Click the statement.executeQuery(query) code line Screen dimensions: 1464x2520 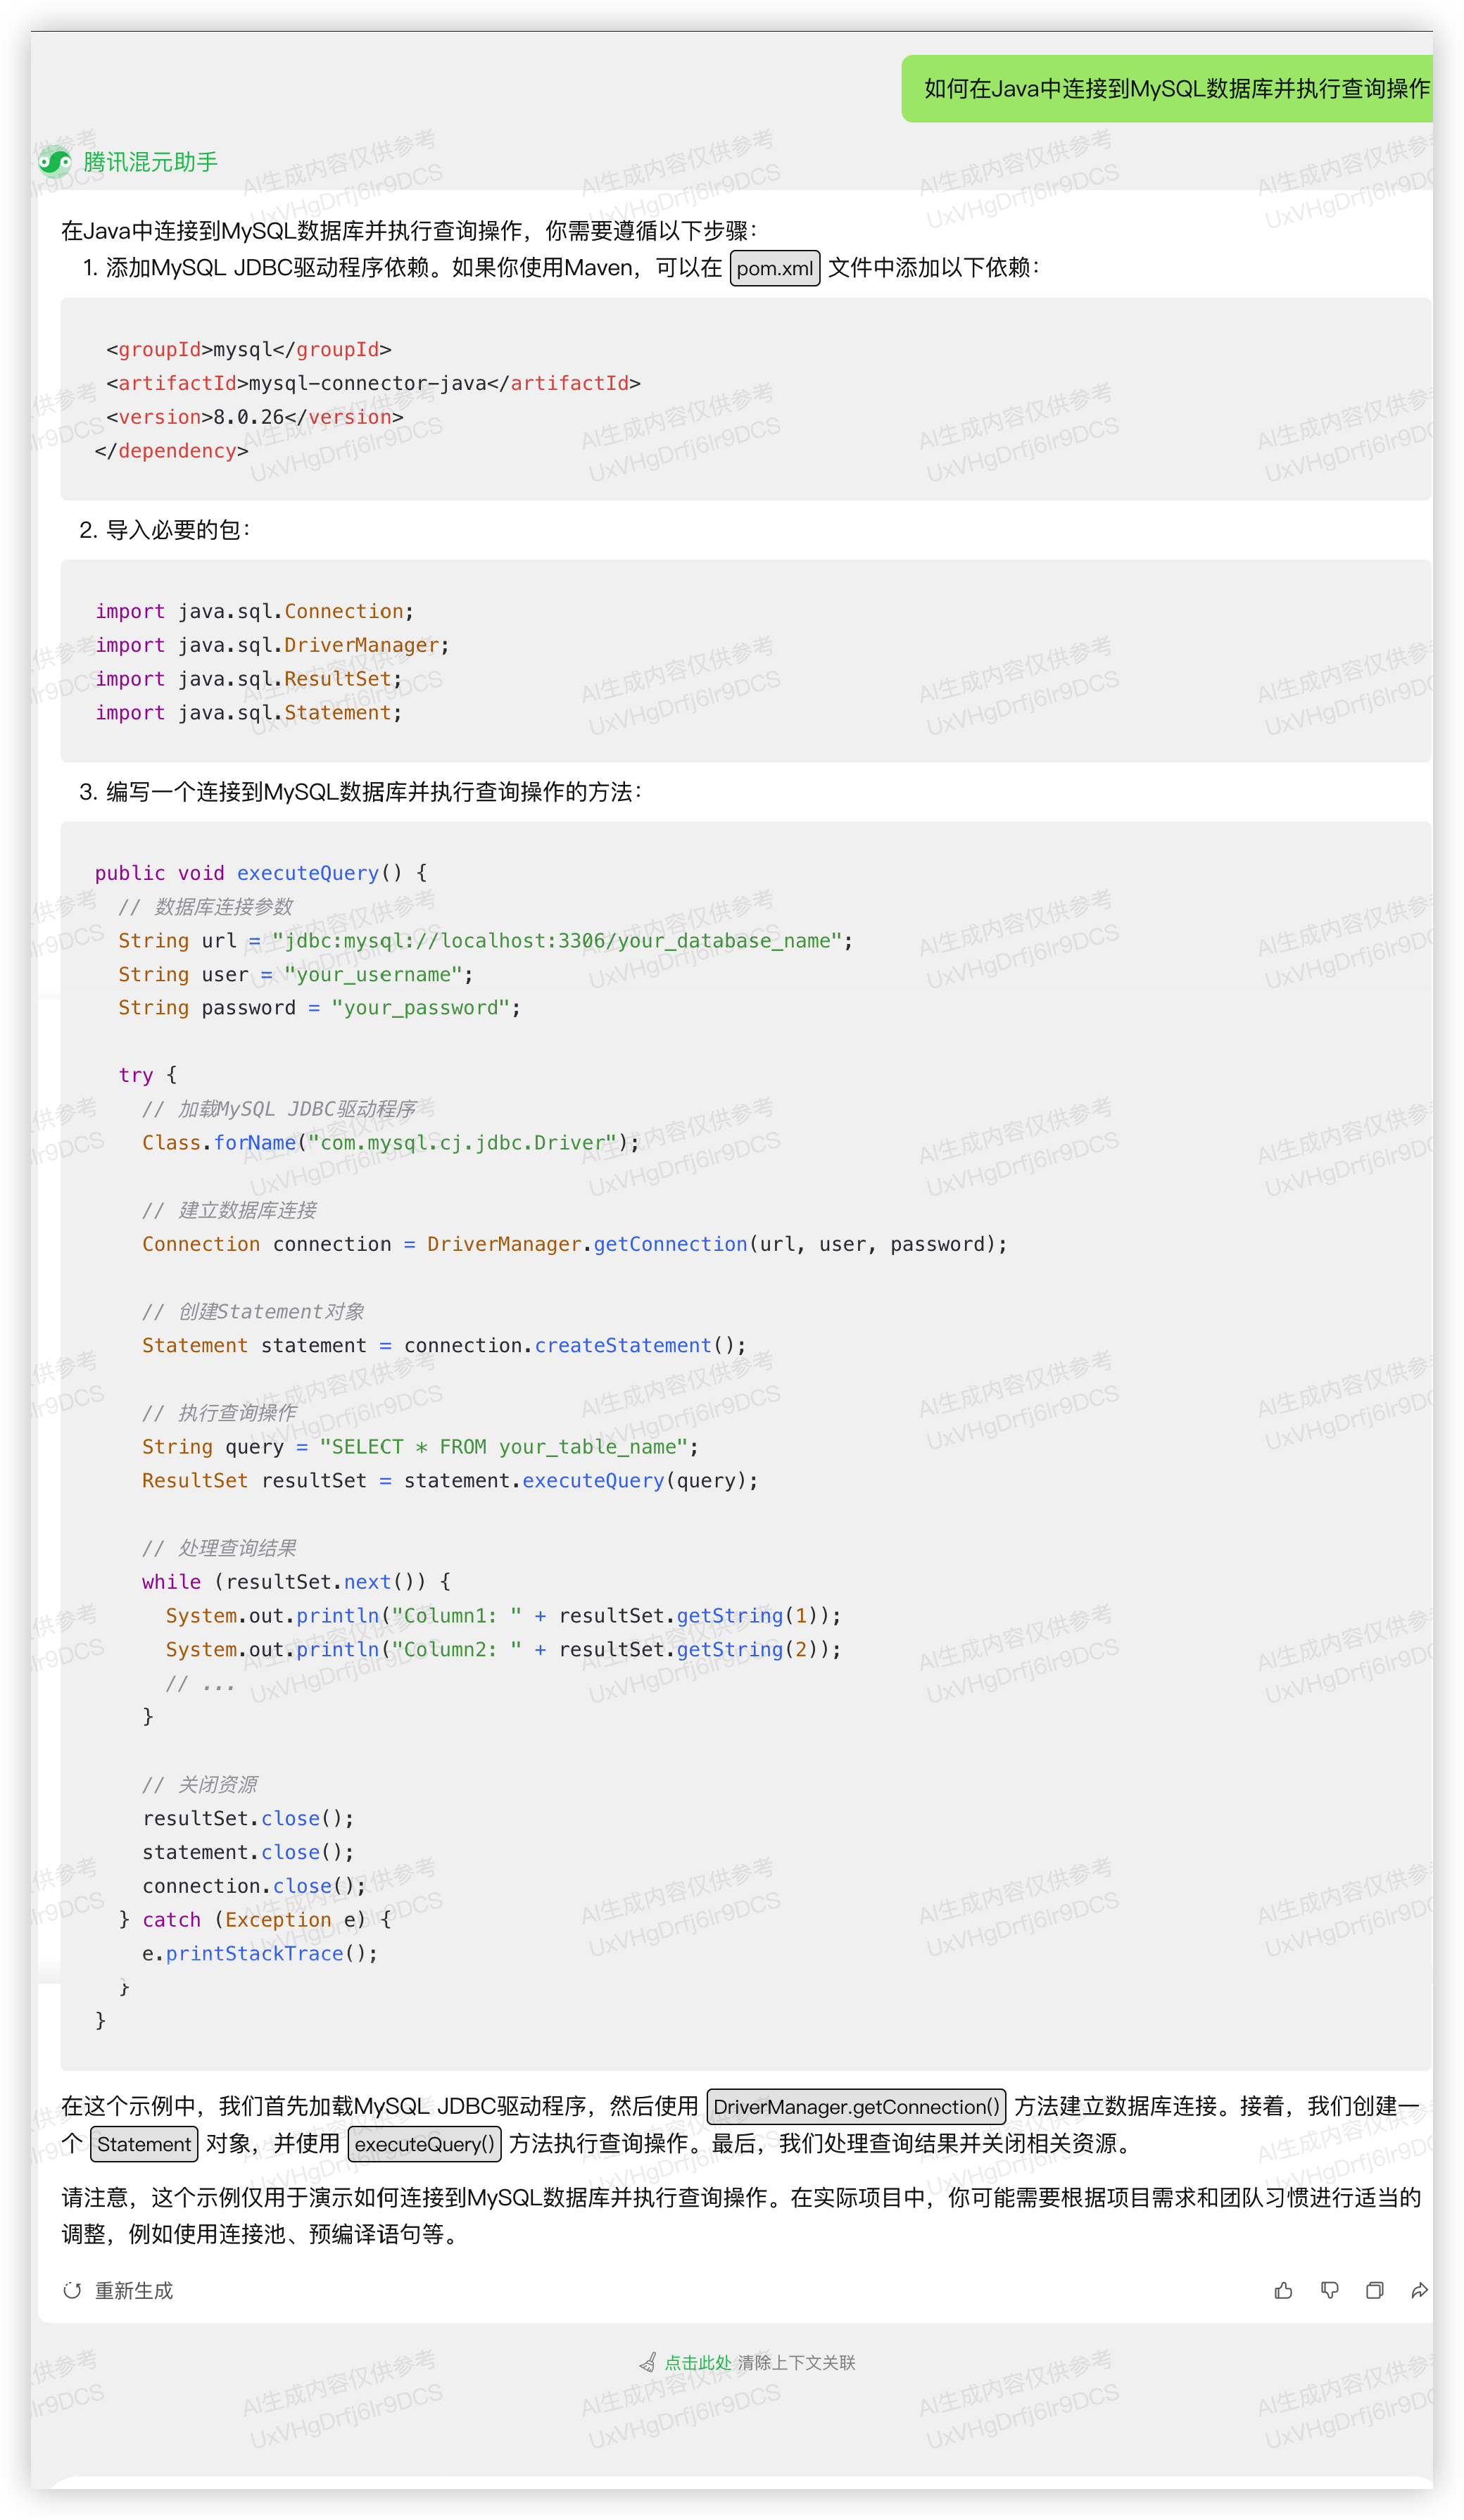point(450,1481)
